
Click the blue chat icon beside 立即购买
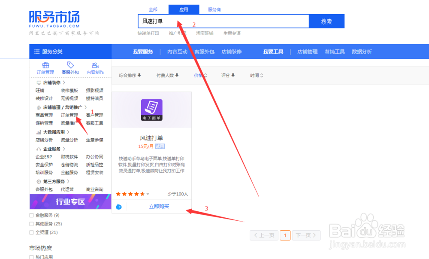tap(119, 207)
